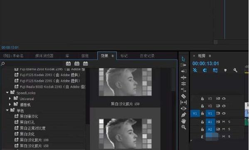Solo audio track A1
Viewport: 249px width, 150px height.
click(229, 122)
